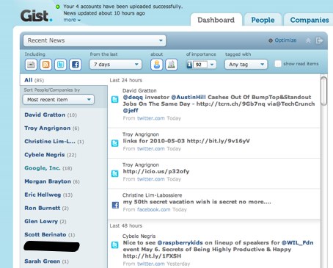333x268 pixels.
Task: Select Christine Lim-L... in the people list
Action: click(54, 142)
